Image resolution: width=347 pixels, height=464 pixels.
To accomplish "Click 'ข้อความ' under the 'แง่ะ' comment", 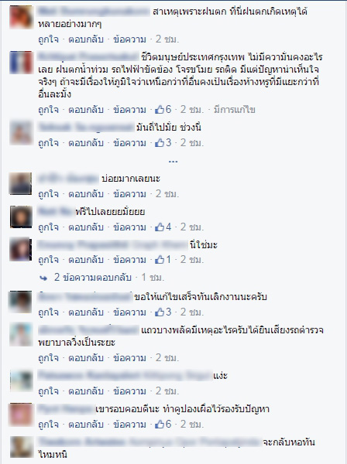I will tap(129, 391).
